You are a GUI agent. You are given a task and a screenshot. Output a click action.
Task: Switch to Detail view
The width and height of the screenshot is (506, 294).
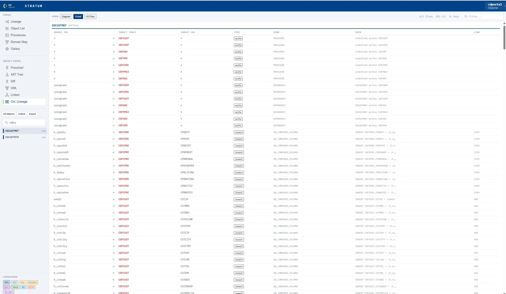point(78,16)
